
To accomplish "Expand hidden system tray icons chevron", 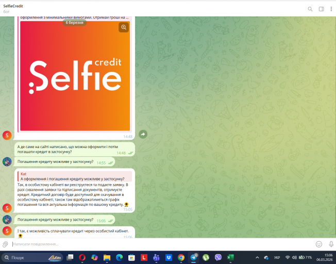I will click(257, 258).
